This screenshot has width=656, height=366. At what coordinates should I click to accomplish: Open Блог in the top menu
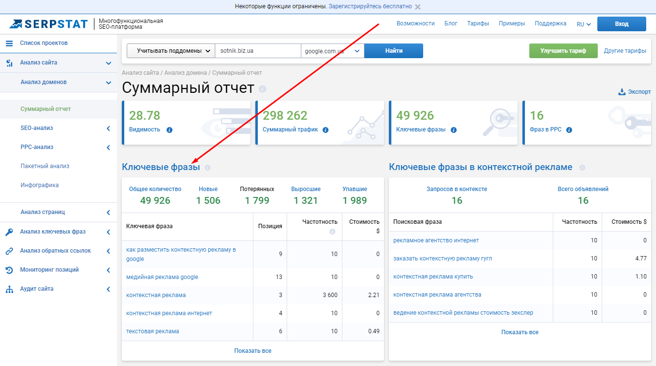(451, 23)
